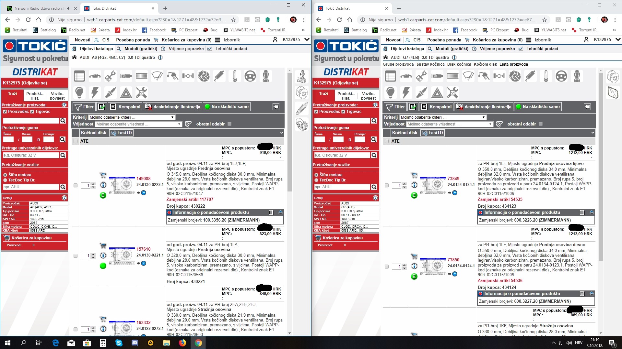Launch Skype from the taskbar
This screenshot has height=349, width=622.
pos(119,343)
